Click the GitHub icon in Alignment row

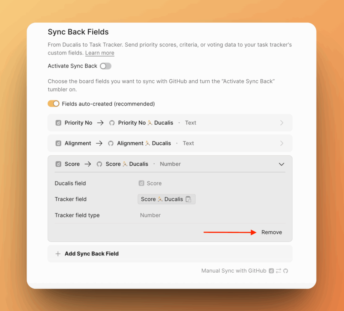tap(111, 144)
